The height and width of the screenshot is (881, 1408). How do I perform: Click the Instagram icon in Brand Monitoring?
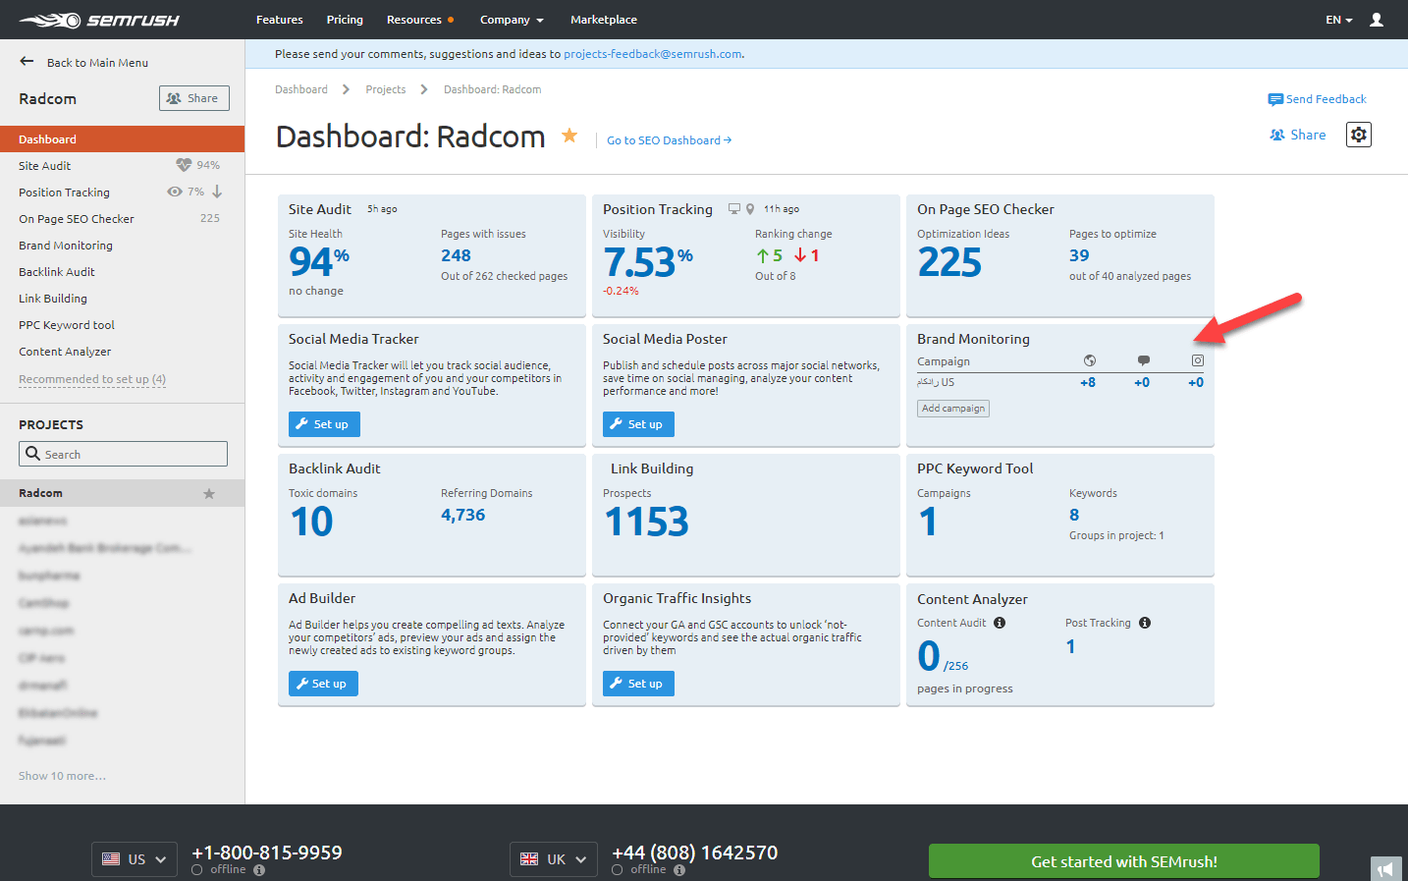pos(1197,360)
